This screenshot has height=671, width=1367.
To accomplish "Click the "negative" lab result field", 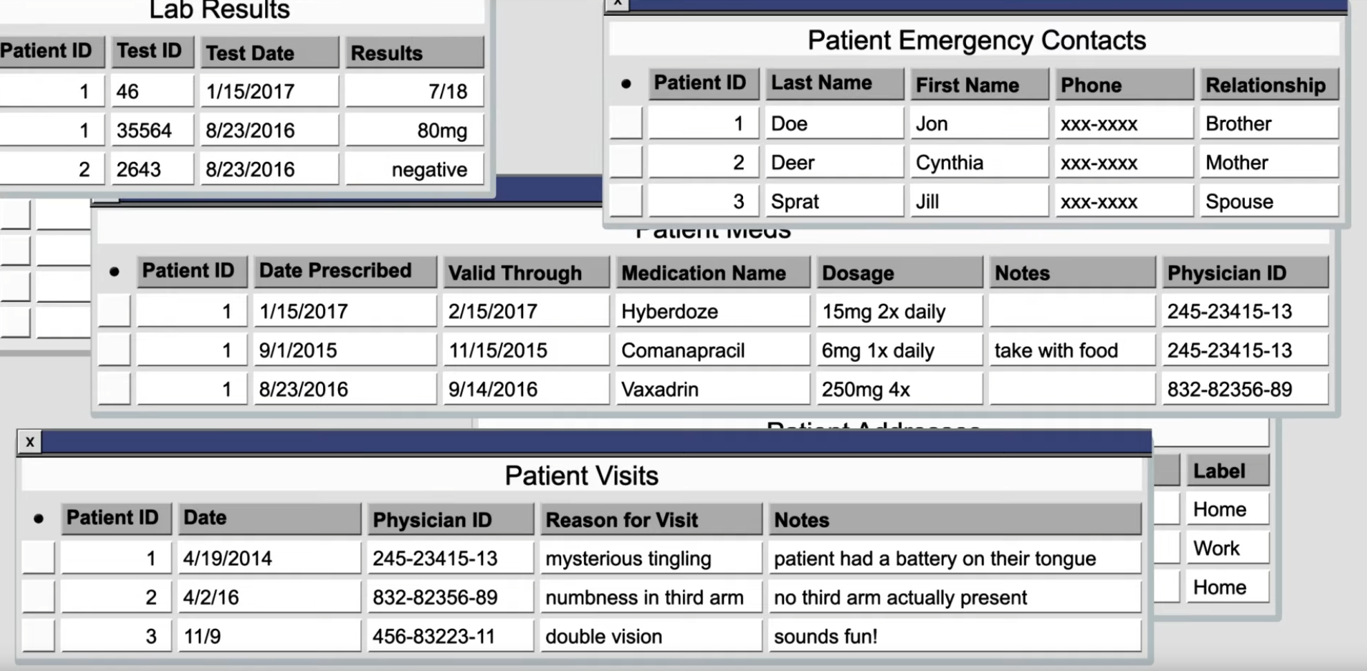I will point(414,170).
